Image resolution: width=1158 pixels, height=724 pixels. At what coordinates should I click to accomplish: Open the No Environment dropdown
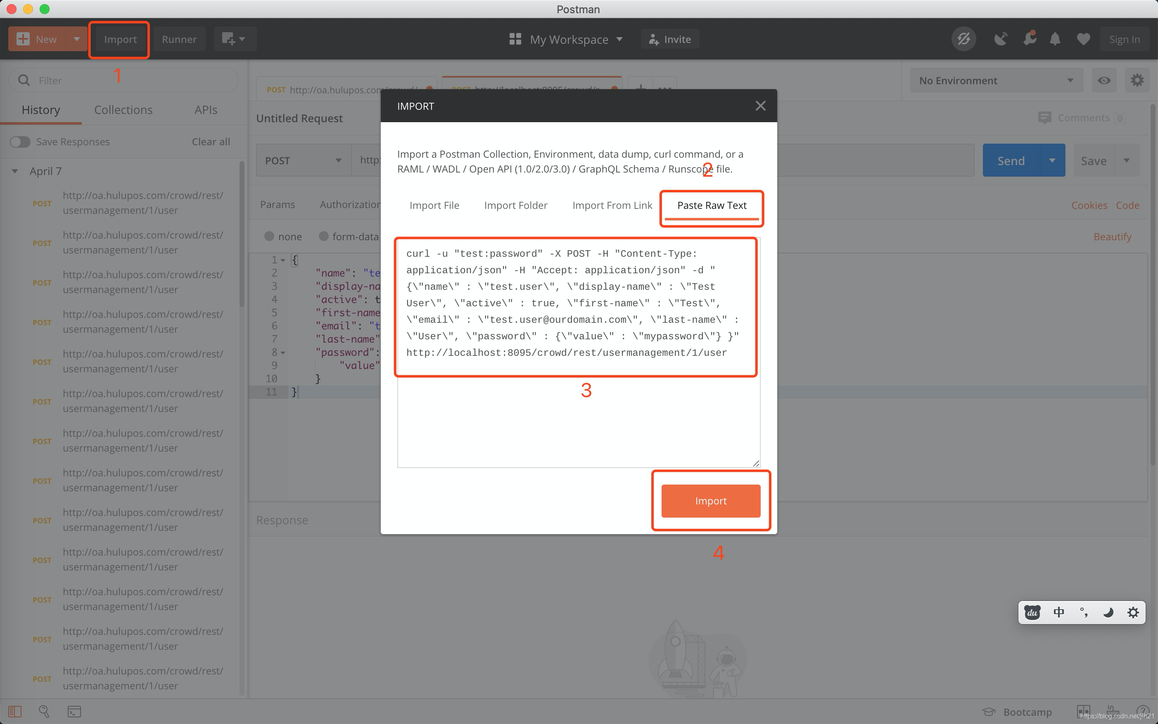[996, 80]
